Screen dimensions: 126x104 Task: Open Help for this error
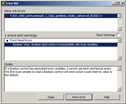tap(107, 97)
